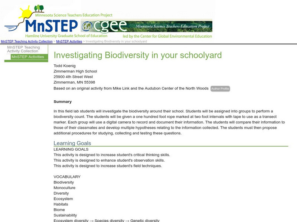
Task: Open the Author Profile button
Action: [220, 89]
